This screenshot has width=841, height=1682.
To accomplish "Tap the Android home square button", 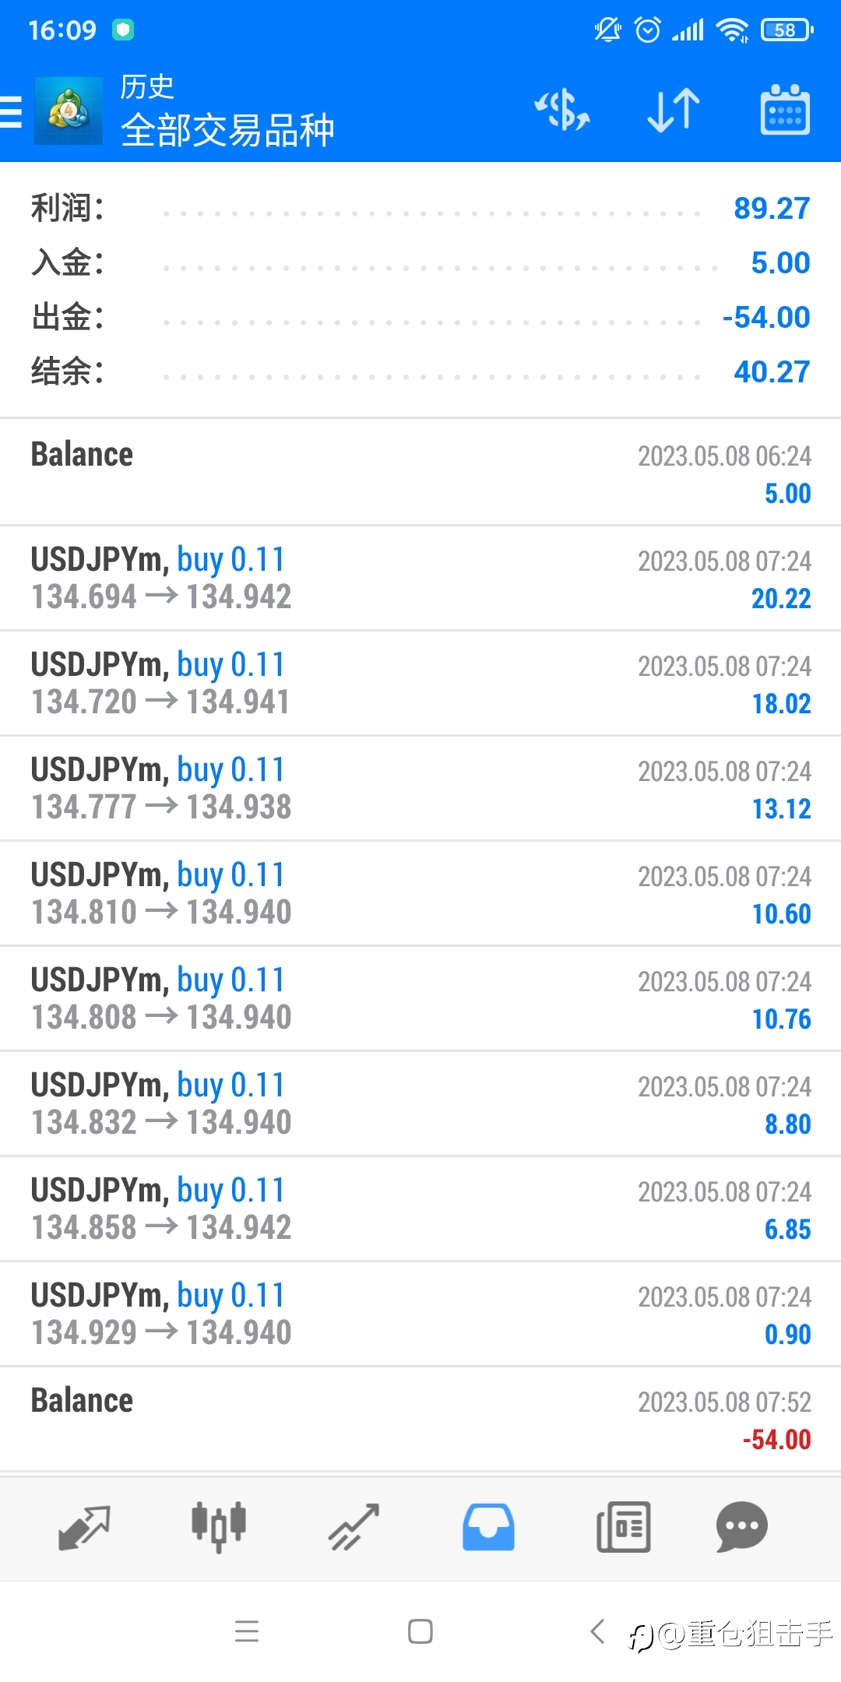I will point(420,1631).
